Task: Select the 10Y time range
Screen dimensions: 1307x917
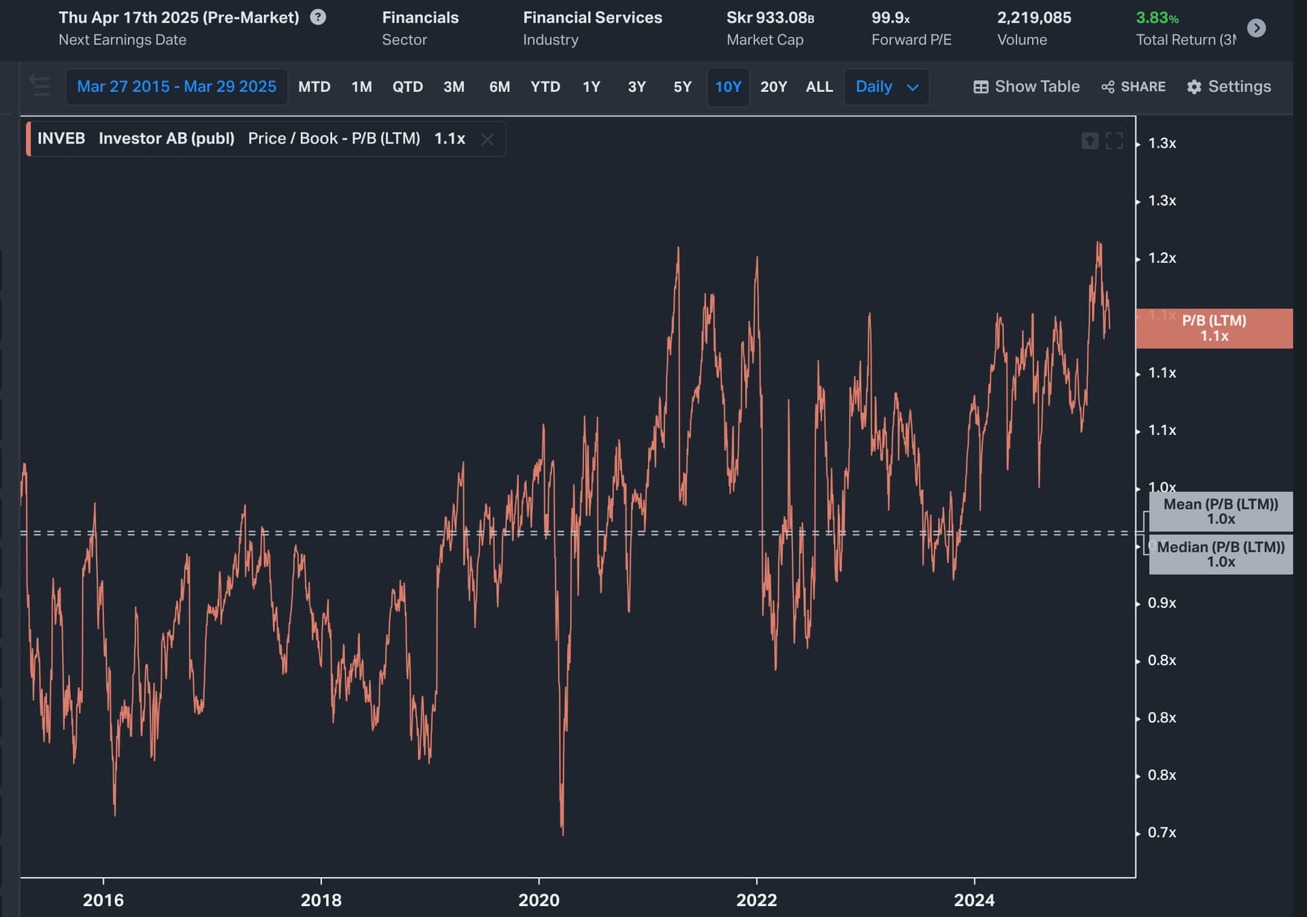Action: tap(728, 86)
